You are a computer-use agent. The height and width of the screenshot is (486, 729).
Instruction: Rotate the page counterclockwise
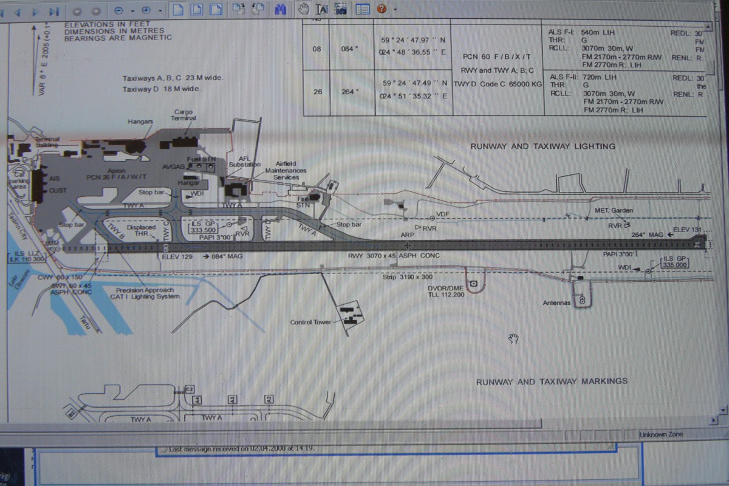coord(258,9)
